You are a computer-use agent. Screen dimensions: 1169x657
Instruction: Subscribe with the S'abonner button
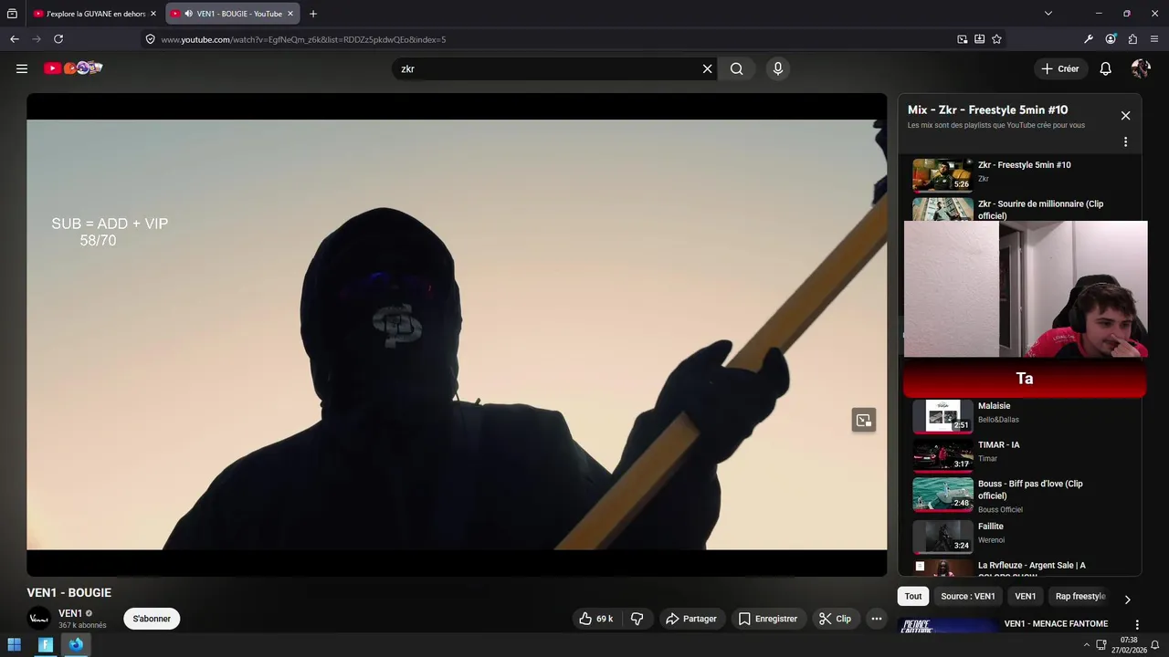point(152,619)
